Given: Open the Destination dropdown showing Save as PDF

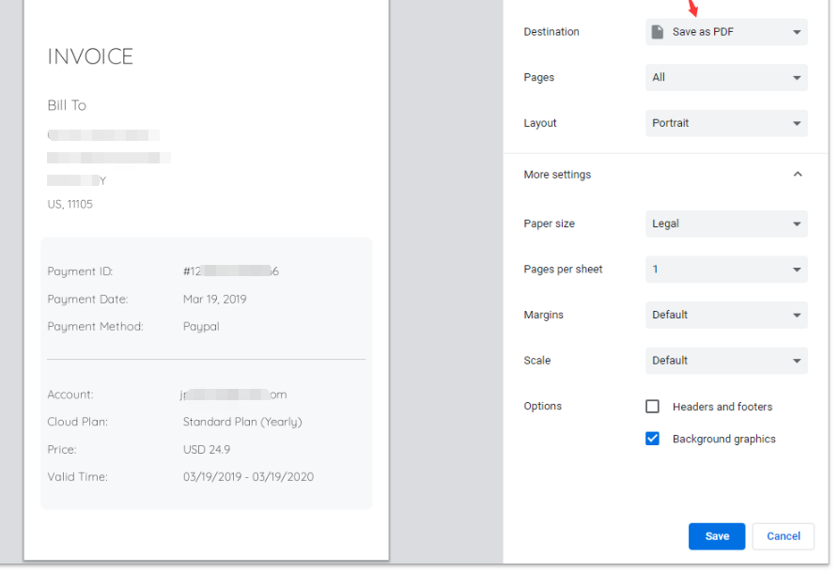Looking at the screenshot, I should coord(726,32).
